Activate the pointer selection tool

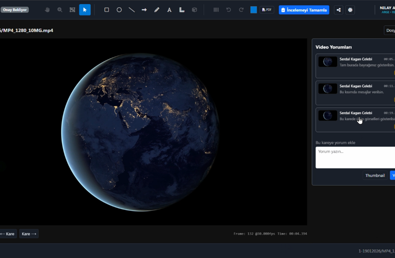point(85,10)
